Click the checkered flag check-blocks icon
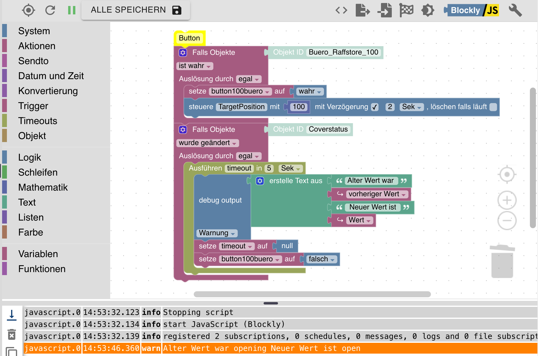The image size is (538, 356). pyautogui.click(x=406, y=10)
